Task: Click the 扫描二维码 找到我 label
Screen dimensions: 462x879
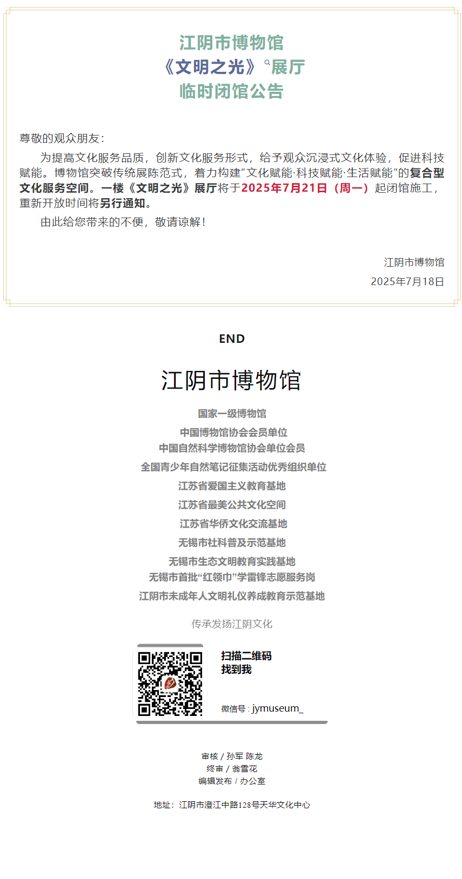Action: (x=246, y=662)
